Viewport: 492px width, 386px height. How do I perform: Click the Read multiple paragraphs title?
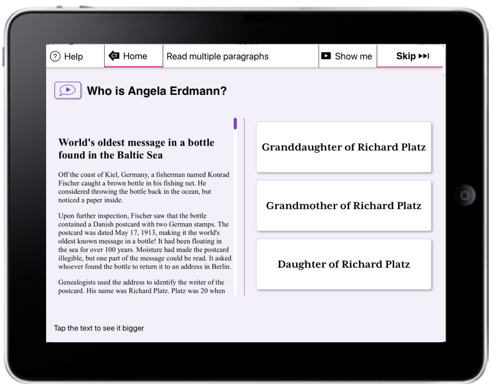217,57
